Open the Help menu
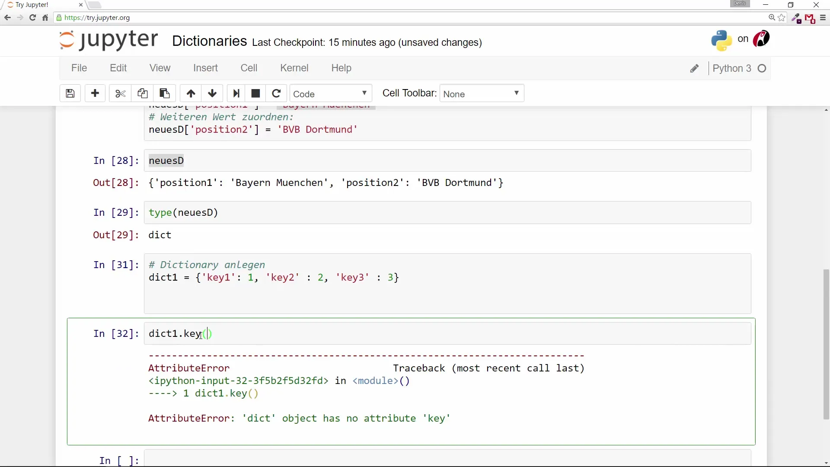This screenshot has height=467, width=830. coord(341,68)
